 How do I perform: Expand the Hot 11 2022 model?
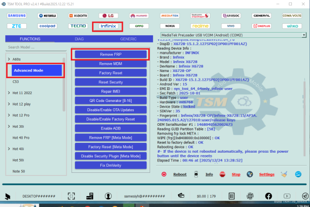click(9, 93)
